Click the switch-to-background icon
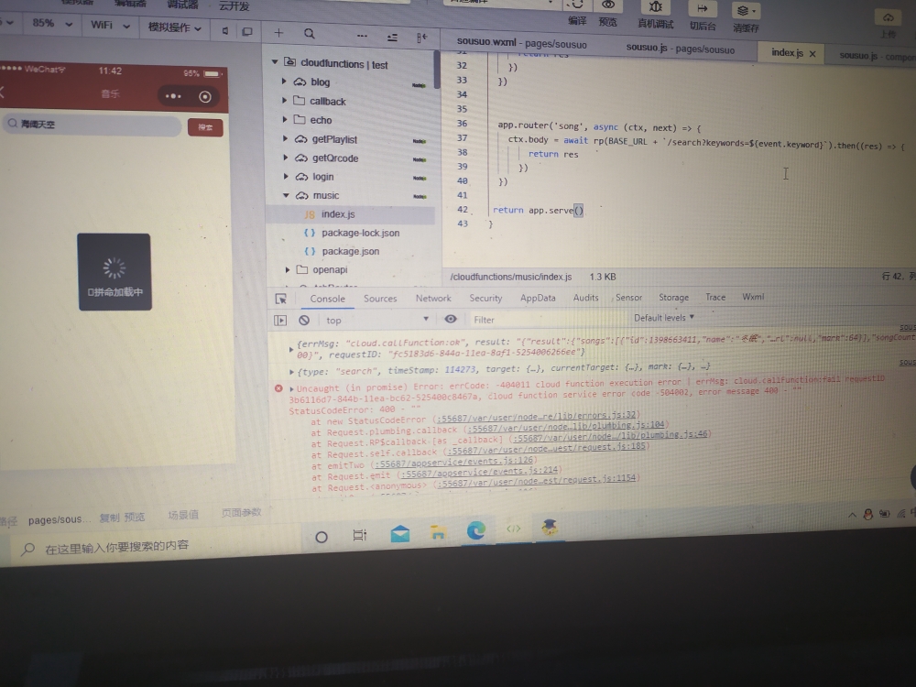This screenshot has height=687, width=916. (703, 8)
